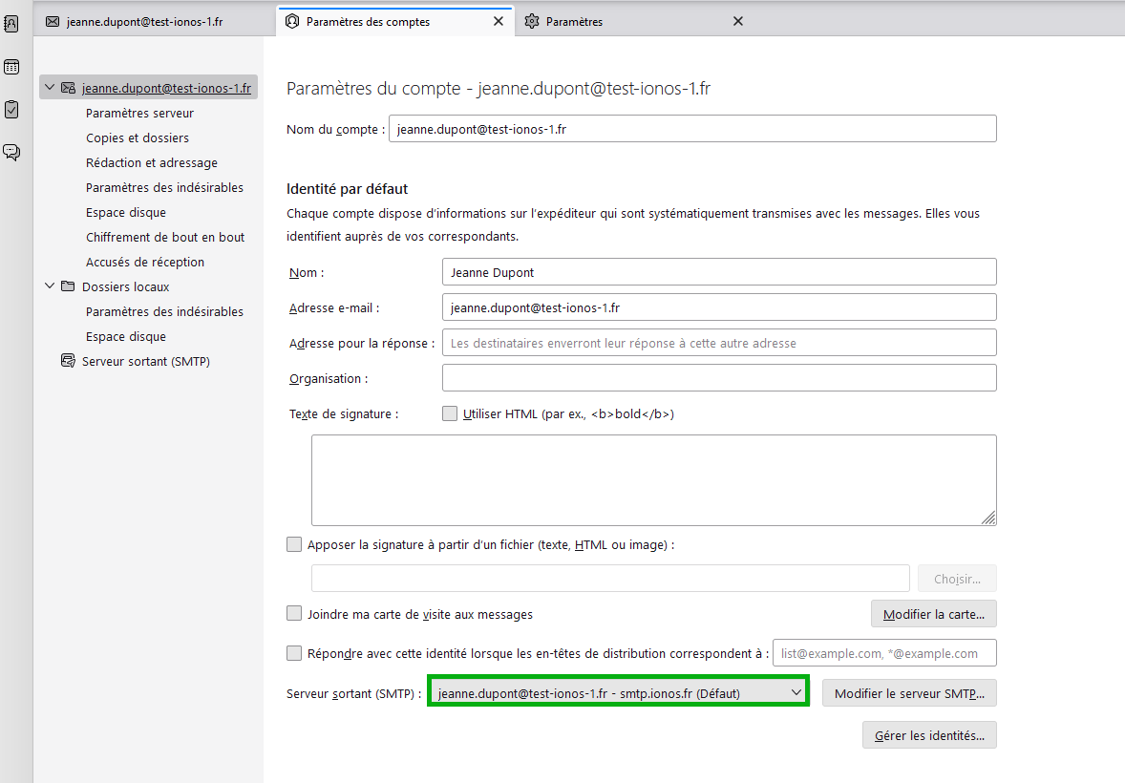Click the list@example.com distribution header field
The width and height of the screenshot is (1125, 783).
(884, 653)
